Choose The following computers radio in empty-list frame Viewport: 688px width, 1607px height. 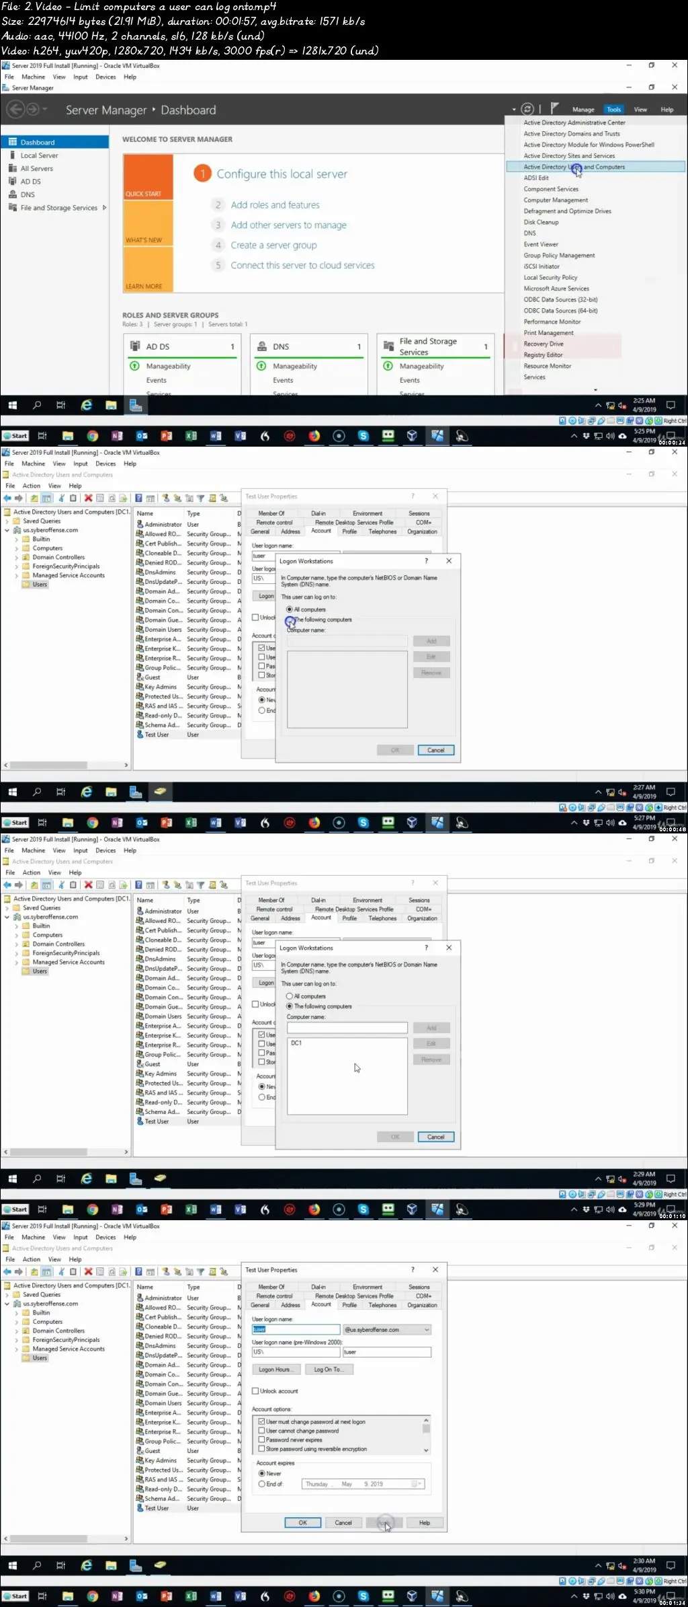pyautogui.click(x=290, y=620)
